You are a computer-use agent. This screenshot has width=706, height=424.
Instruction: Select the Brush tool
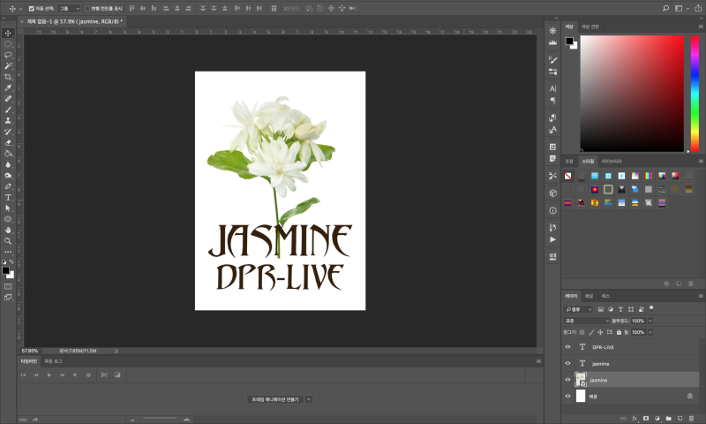point(8,110)
